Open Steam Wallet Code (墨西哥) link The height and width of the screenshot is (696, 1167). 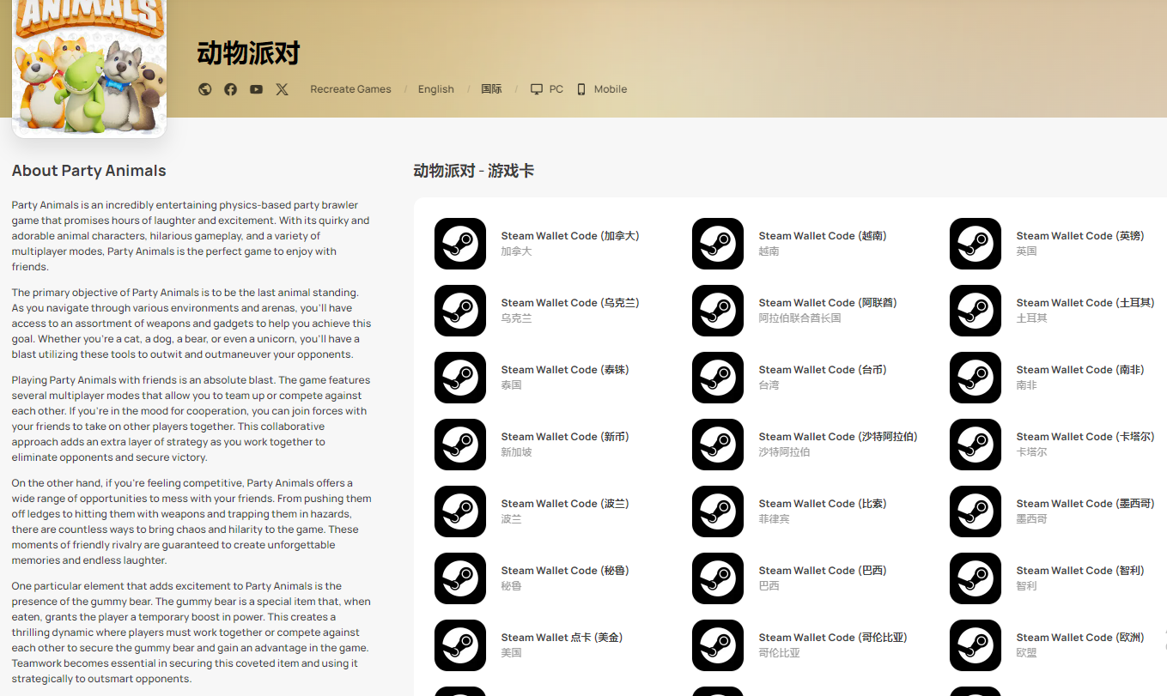pos(1085,504)
